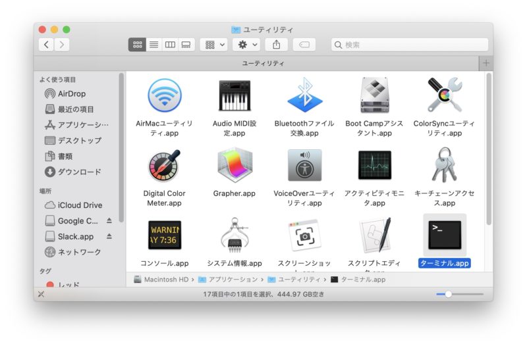Open デスクトップ in the sidebar

point(73,140)
